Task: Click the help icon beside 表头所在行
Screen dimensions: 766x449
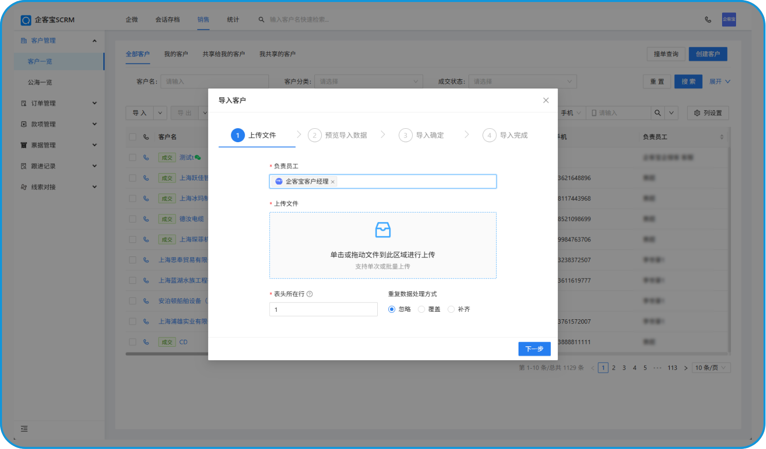Action: (x=309, y=294)
